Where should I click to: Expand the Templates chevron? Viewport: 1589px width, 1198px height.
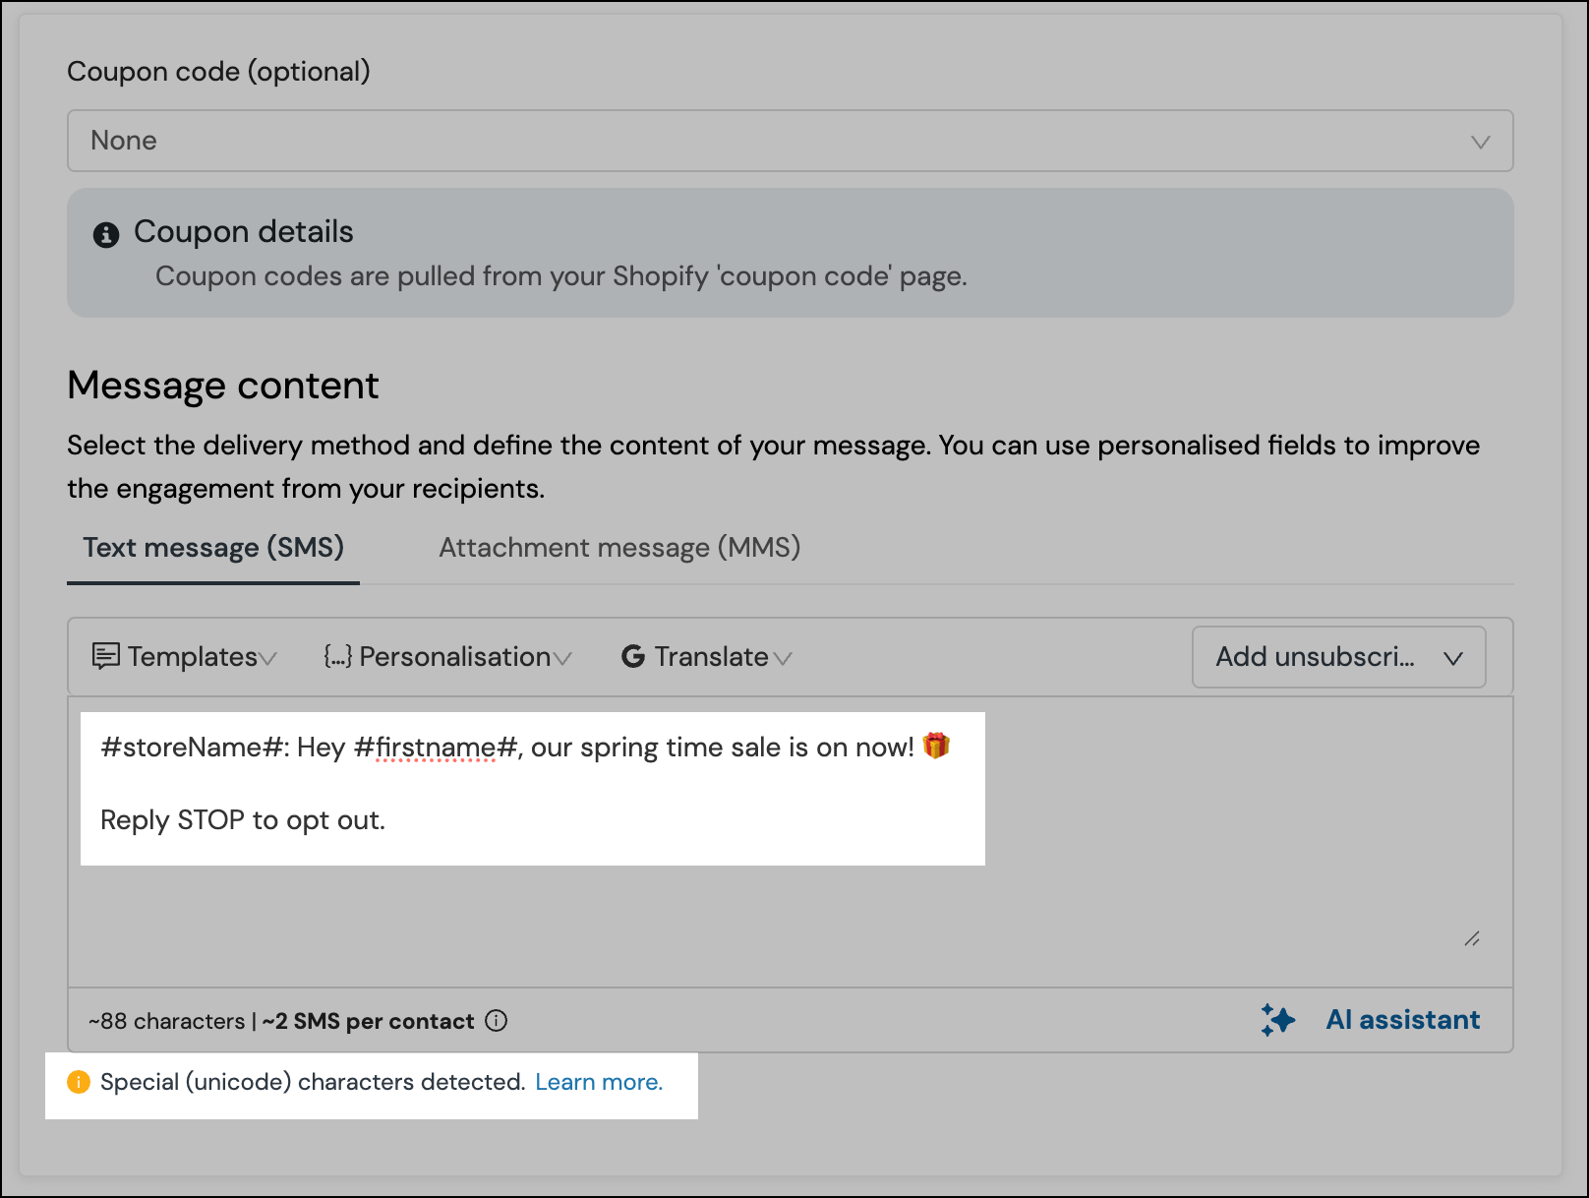(x=266, y=659)
